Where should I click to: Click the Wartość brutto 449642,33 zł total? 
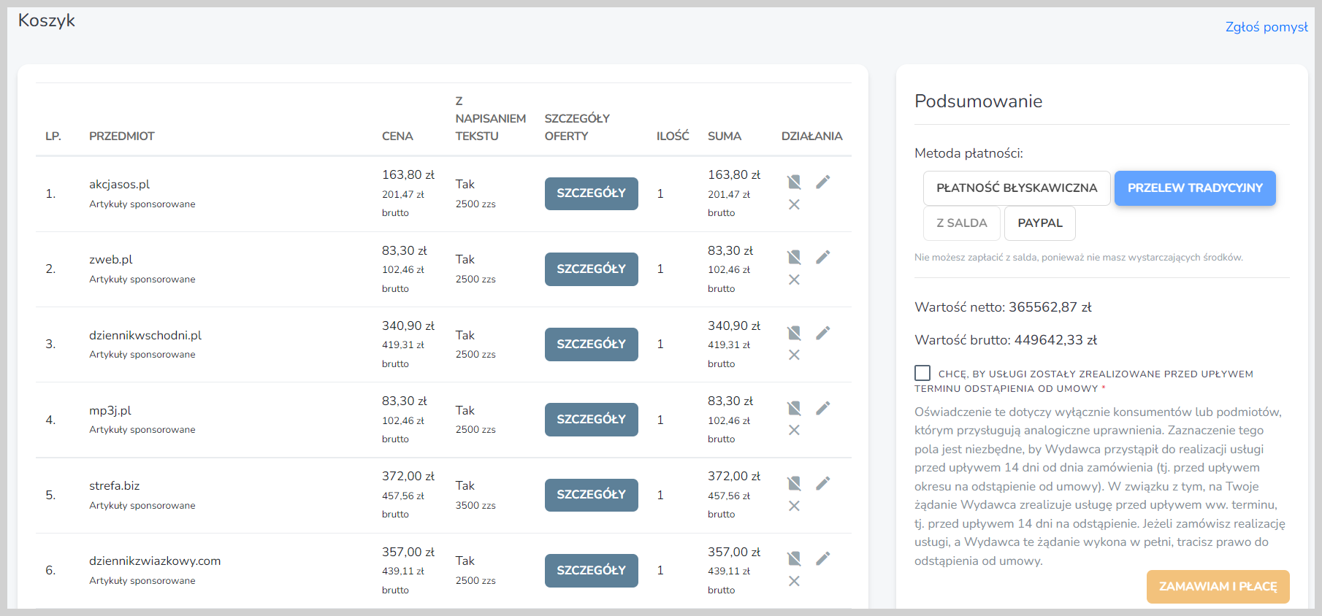pos(1006,340)
